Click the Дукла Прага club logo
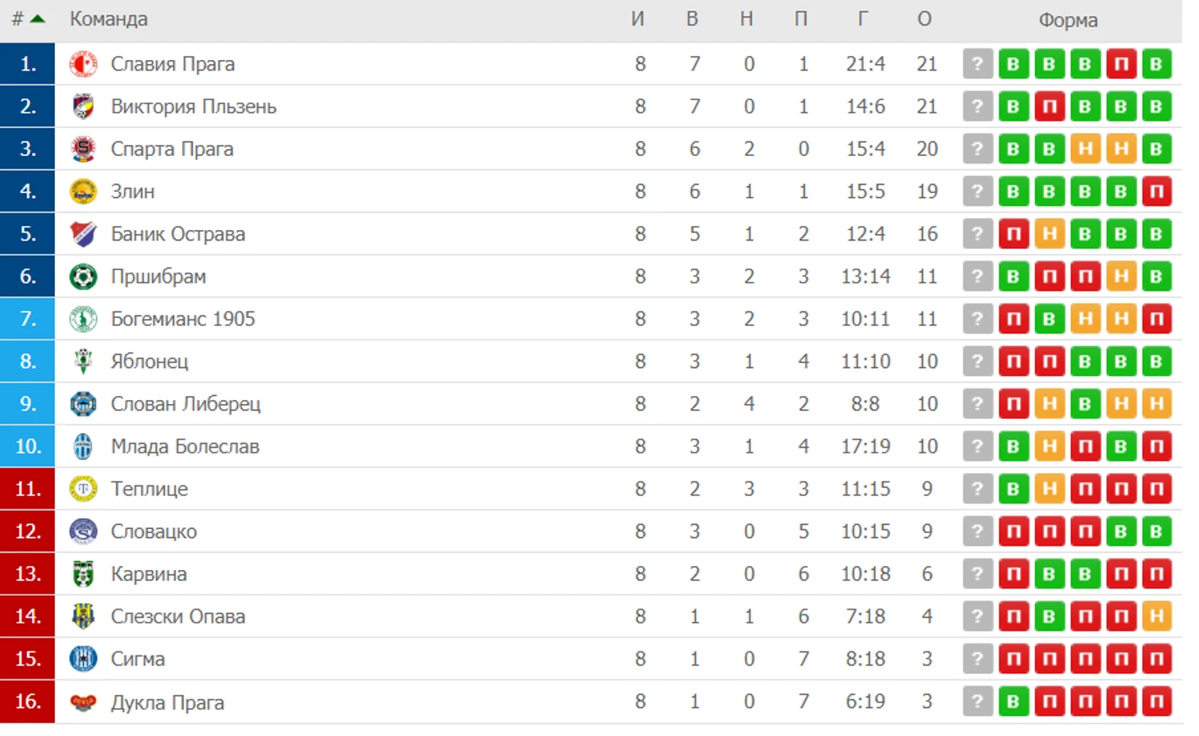The height and width of the screenshot is (736, 1199). tap(83, 702)
